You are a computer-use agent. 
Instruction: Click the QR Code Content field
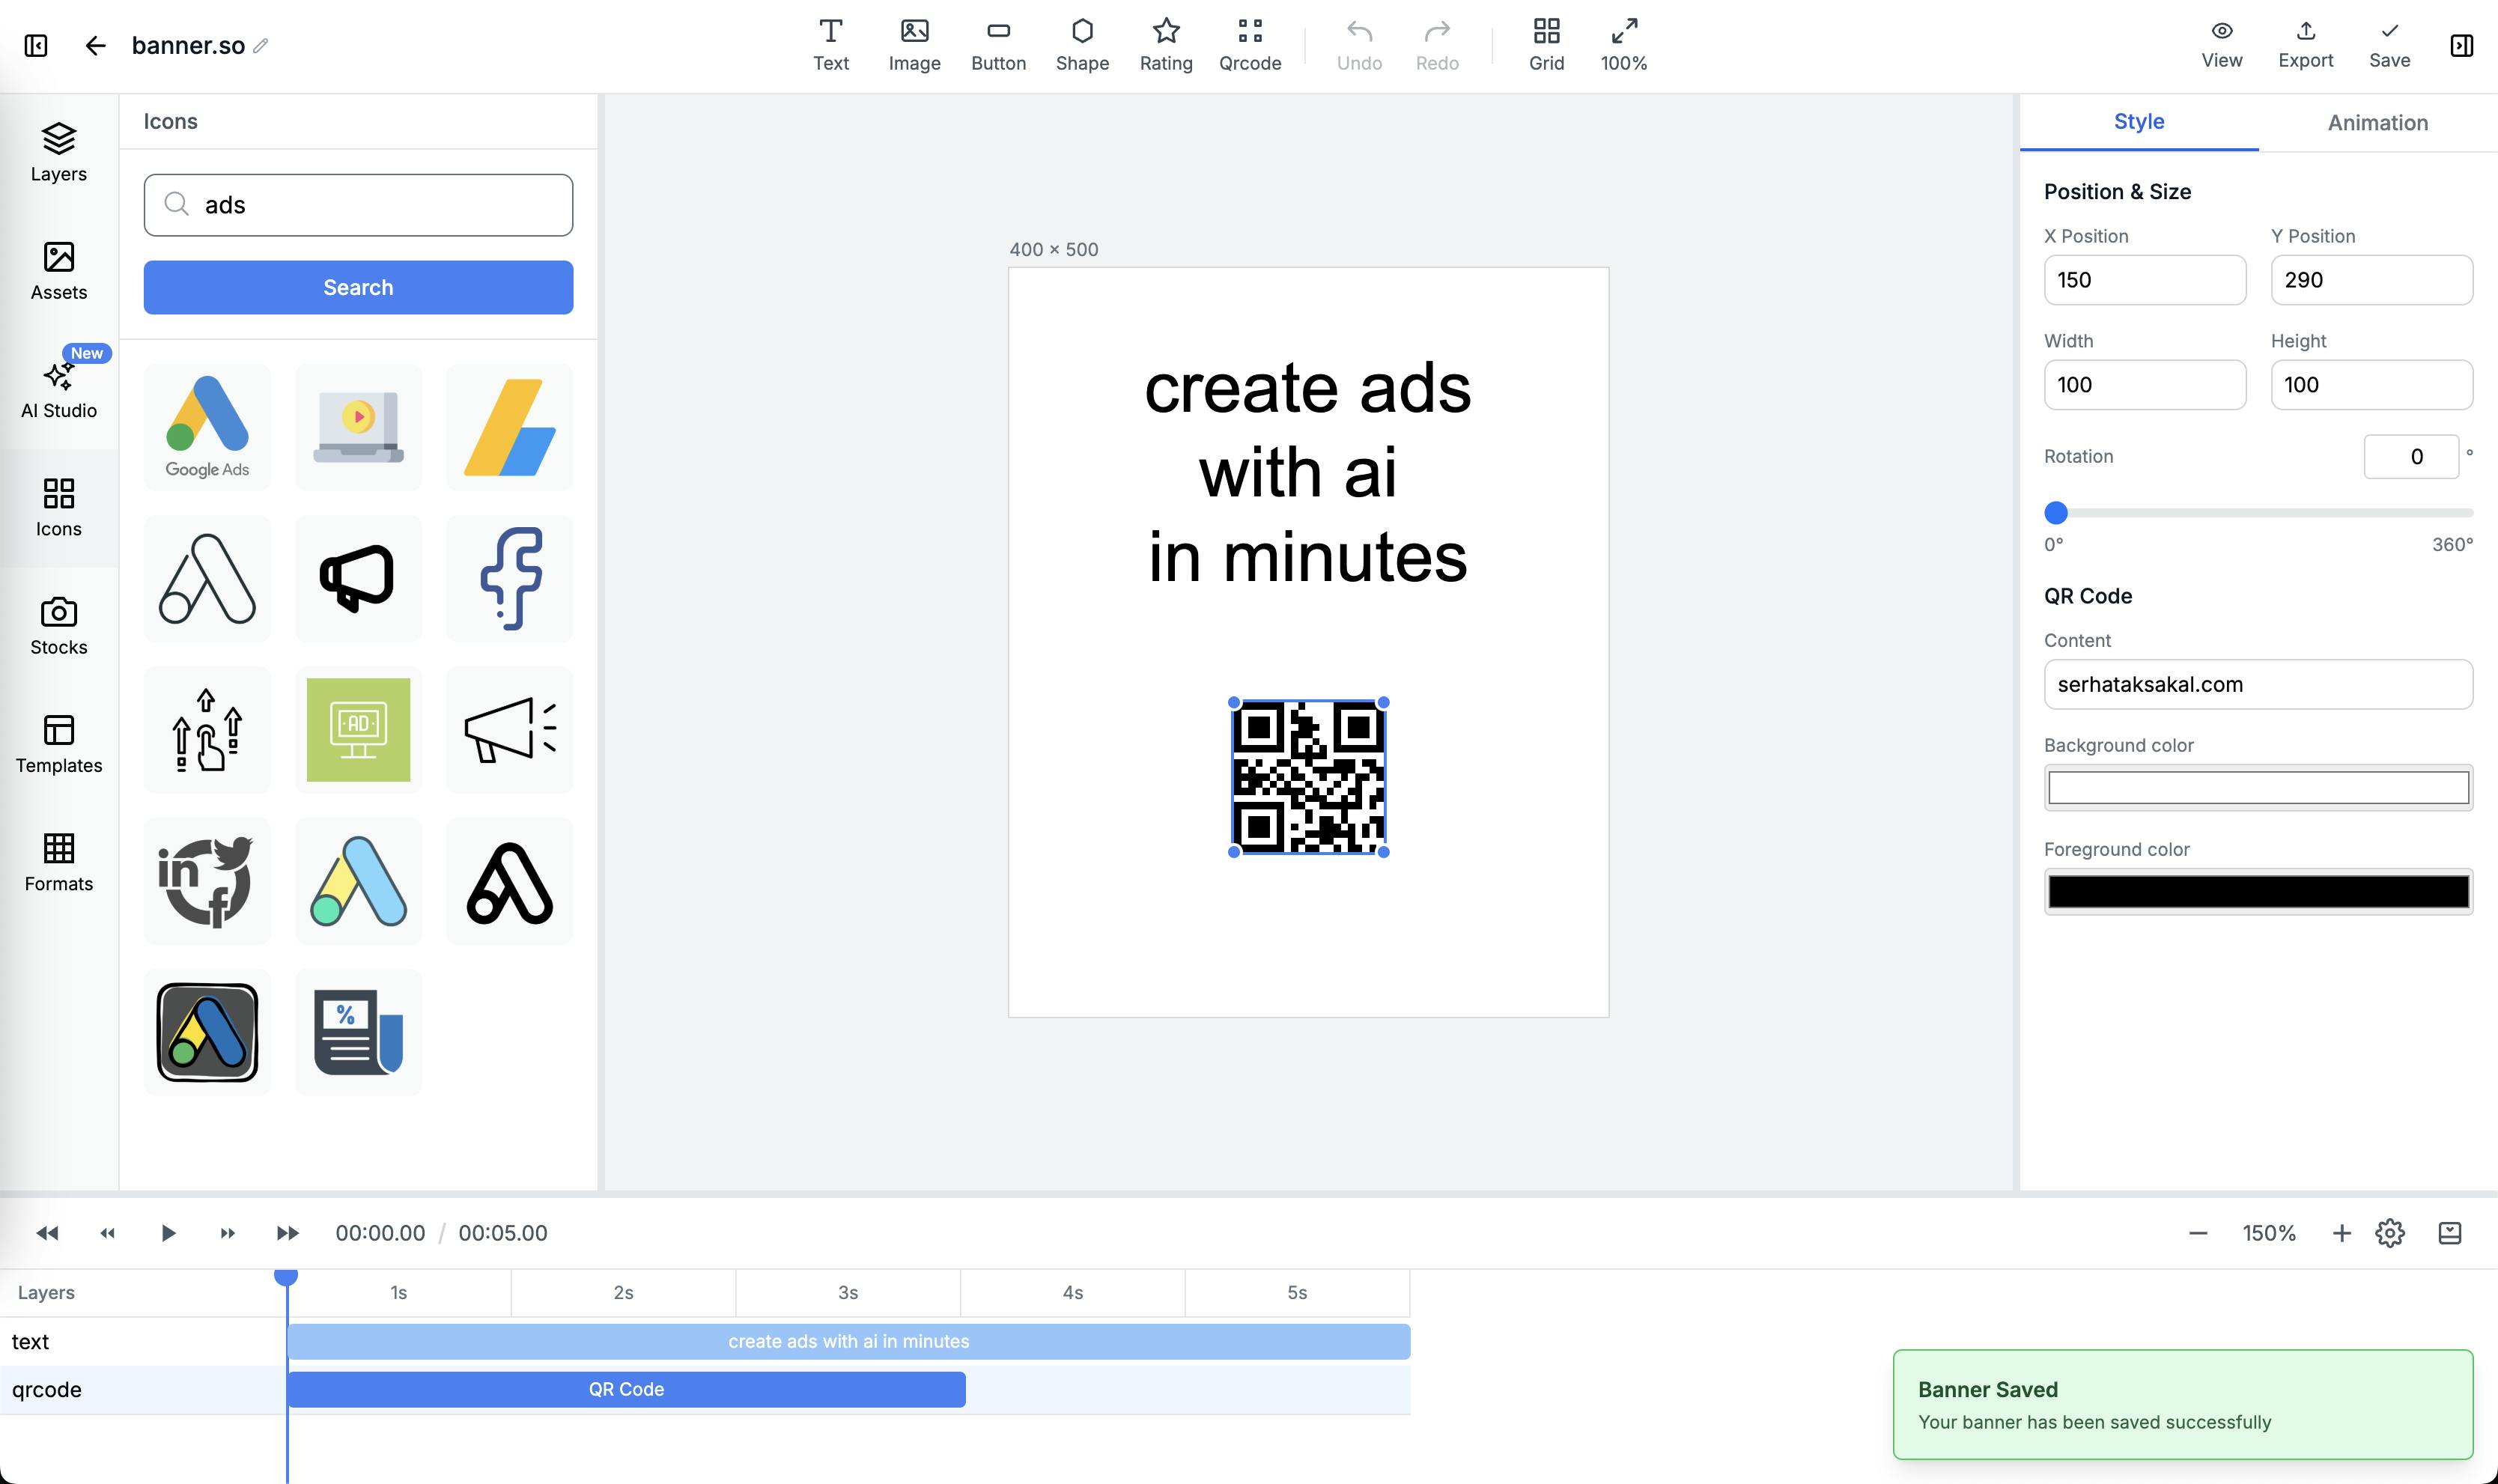[2258, 684]
